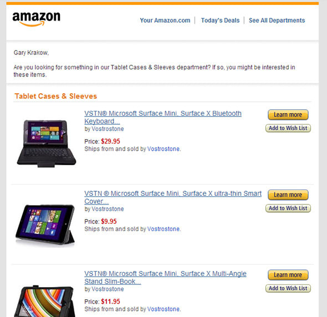
Task: Open the ultra-thin Smart Cover title link
Action: [x=173, y=197]
